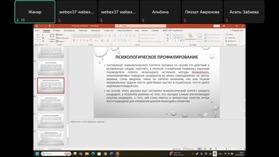Click the Copy icon in Clipboard group

pyautogui.click(x=43, y=38)
